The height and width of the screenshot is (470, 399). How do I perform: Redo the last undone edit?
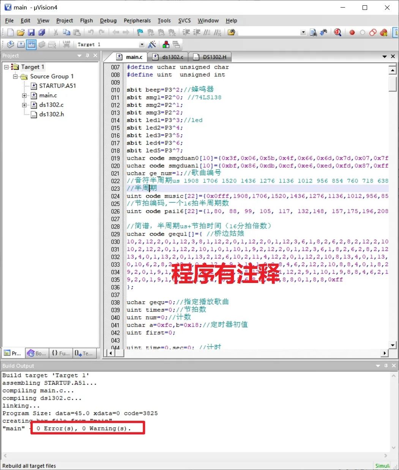[101, 33]
